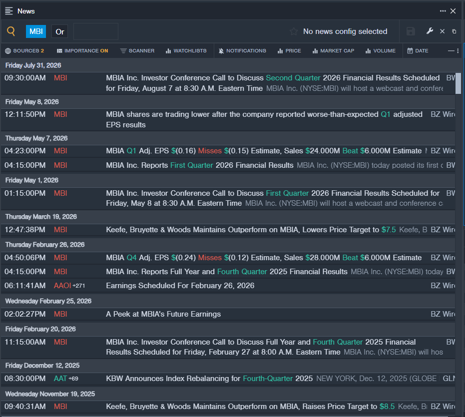This screenshot has width=465, height=417.
Task: Open KBW Raises Price Target to $8.5 headline
Action: coord(250,407)
